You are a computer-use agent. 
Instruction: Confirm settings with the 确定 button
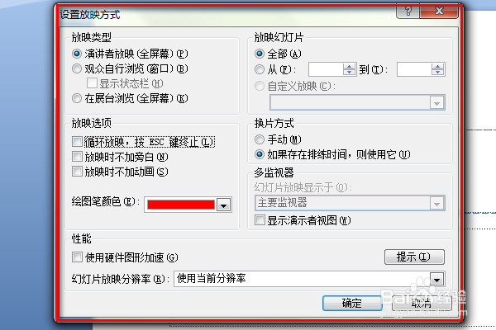click(352, 303)
